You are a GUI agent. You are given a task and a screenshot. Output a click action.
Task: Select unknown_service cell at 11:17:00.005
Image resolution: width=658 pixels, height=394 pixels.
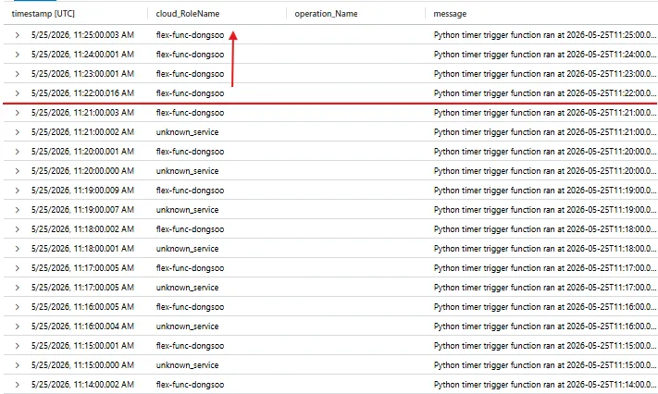(187, 288)
